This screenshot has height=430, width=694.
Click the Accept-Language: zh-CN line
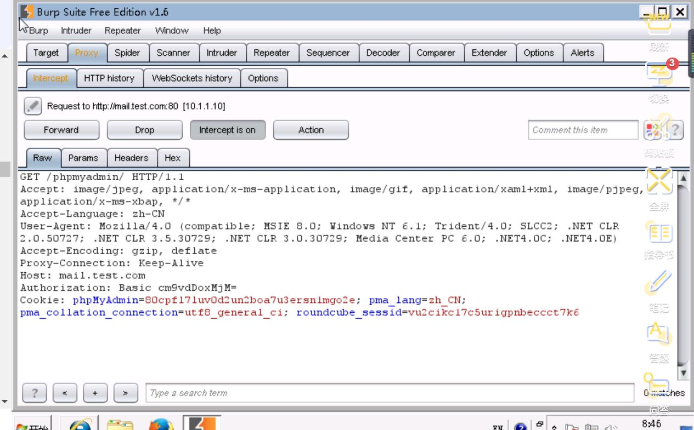pyautogui.click(x=92, y=214)
